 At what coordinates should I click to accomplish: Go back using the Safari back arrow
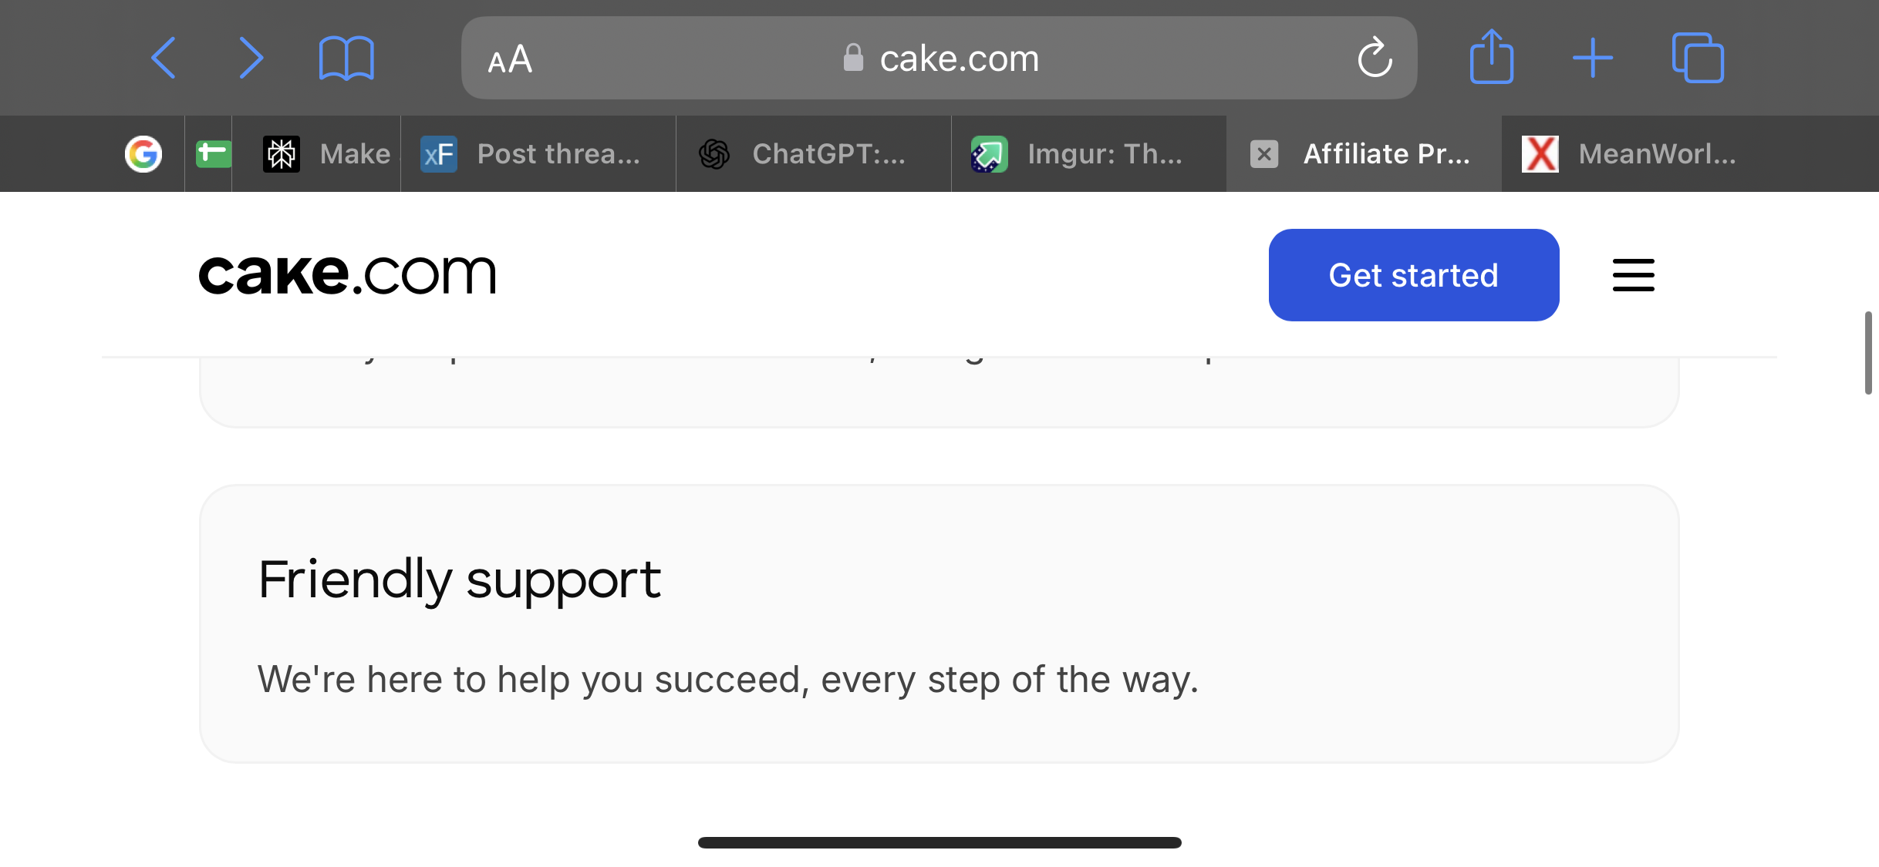pyautogui.click(x=164, y=58)
